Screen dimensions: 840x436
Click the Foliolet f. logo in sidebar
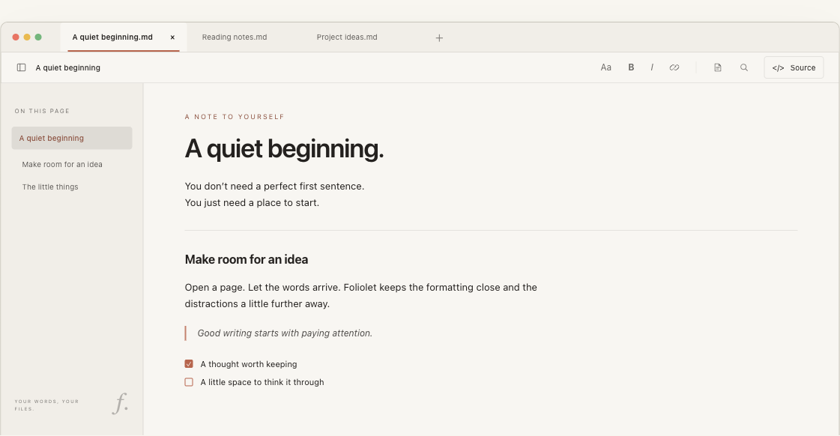coord(120,403)
